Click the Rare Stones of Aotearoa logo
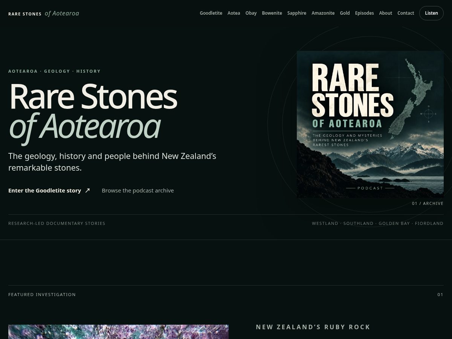Viewport: 452px width, 339px height. tap(44, 14)
